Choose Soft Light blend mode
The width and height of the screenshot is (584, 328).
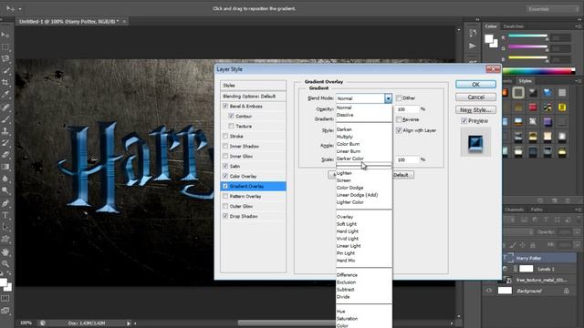click(364, 224)
